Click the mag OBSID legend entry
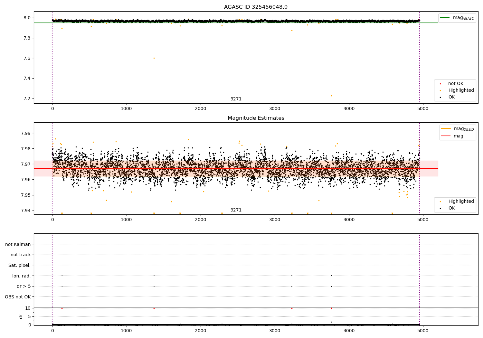 457,129
